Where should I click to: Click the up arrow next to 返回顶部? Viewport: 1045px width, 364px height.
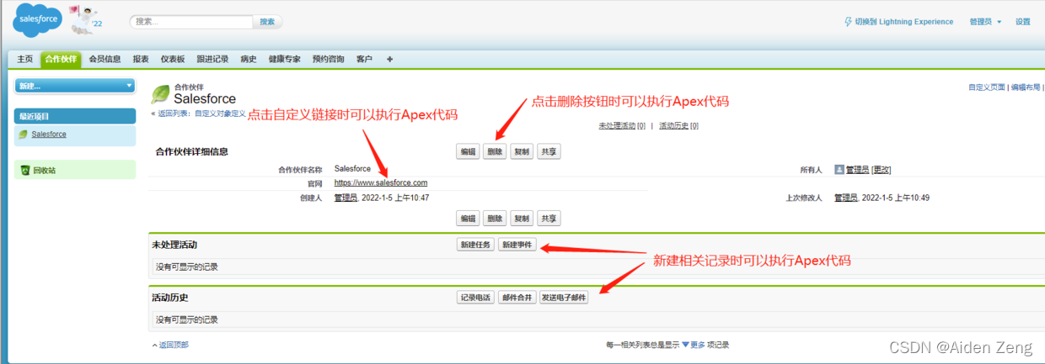(154, 345)
